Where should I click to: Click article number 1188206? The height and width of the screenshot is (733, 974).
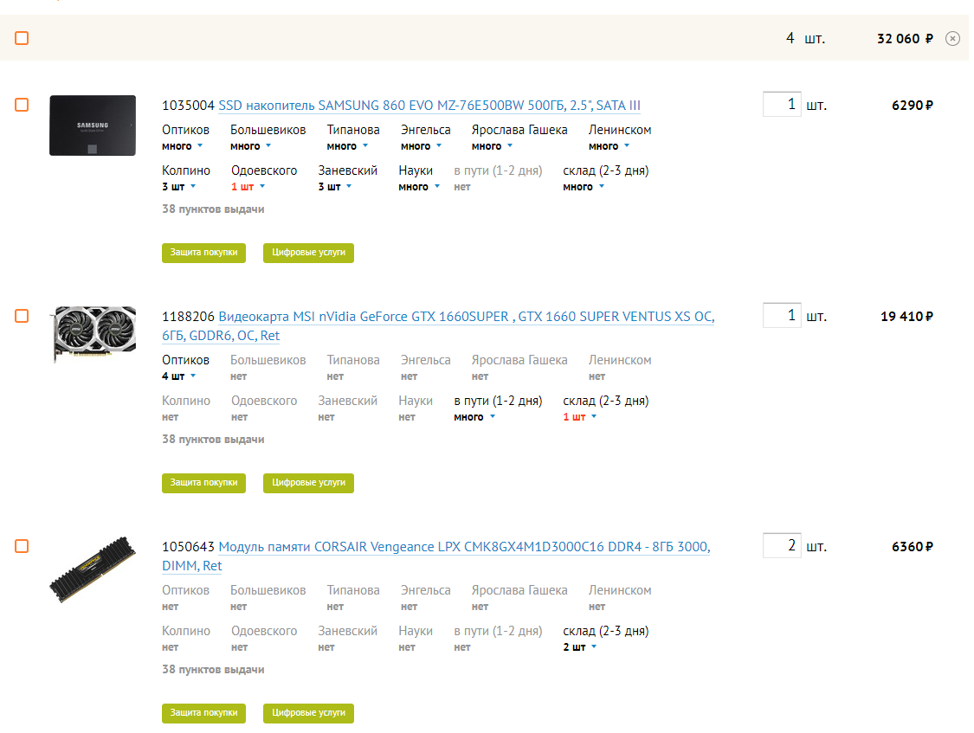188,317
